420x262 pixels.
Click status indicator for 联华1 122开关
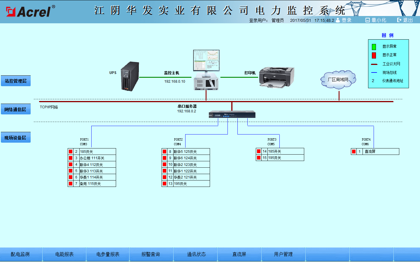164,171
